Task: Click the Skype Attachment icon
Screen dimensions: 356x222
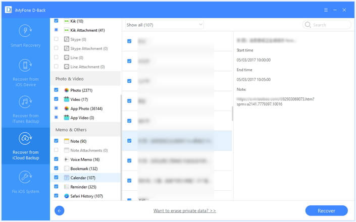Action: click(x=67, y=48)
